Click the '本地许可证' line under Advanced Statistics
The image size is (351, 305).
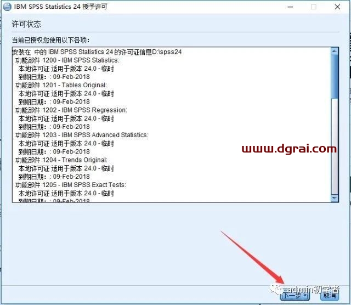(66, 143)
